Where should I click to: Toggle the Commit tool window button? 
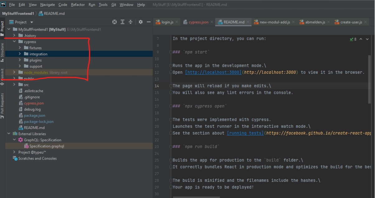[2, 76]
